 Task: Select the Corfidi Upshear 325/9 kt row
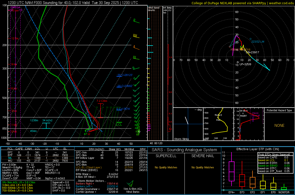(x=97, y=192)
